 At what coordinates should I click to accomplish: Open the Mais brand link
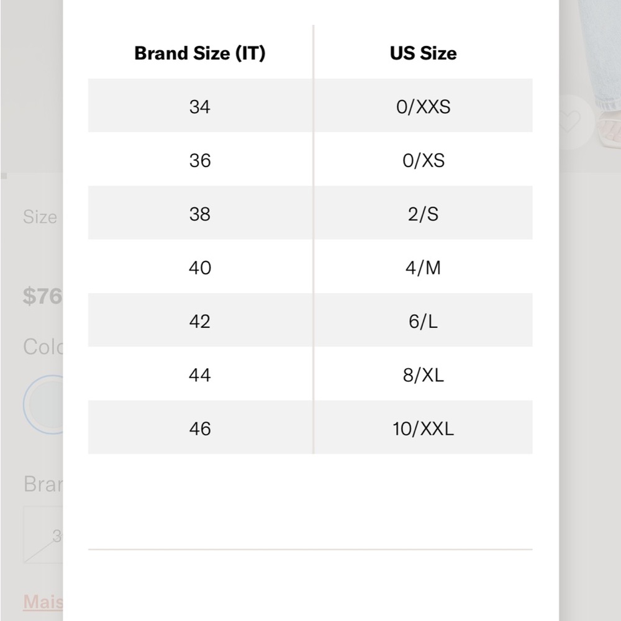coord(43,602)
